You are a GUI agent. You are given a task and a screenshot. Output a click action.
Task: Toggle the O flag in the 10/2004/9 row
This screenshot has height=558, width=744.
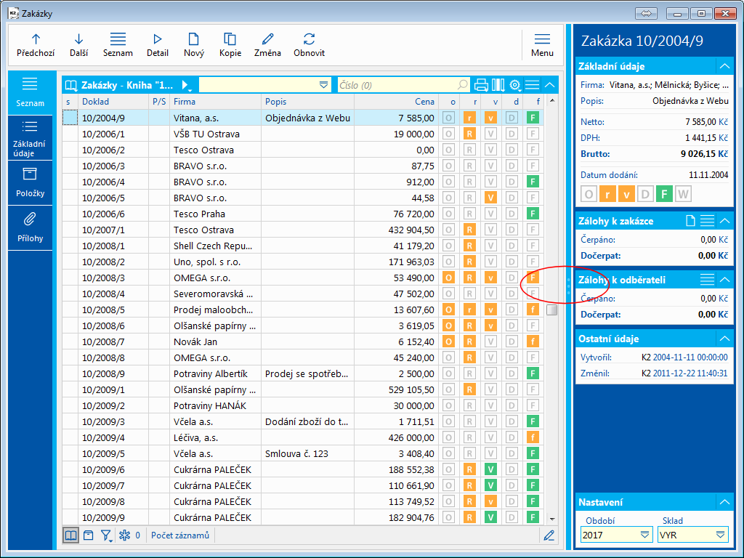[449, 118]
